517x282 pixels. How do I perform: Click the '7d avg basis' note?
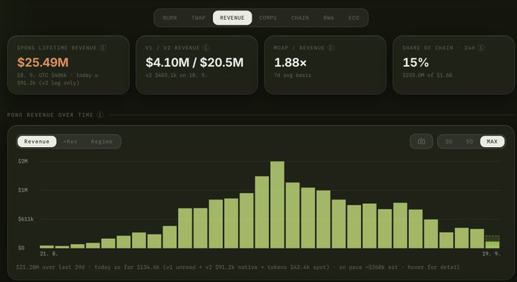pos(293,75)
